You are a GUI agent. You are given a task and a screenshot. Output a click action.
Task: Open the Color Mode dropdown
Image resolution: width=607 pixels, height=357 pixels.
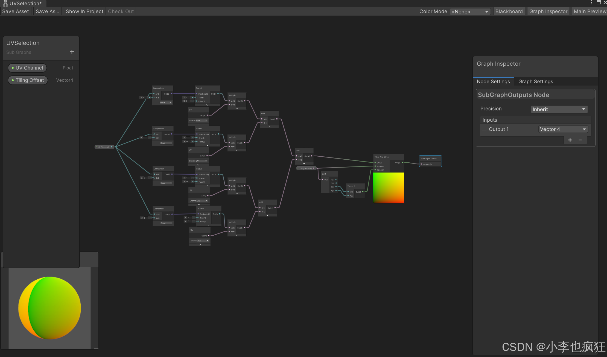click(x=470, y=11)
